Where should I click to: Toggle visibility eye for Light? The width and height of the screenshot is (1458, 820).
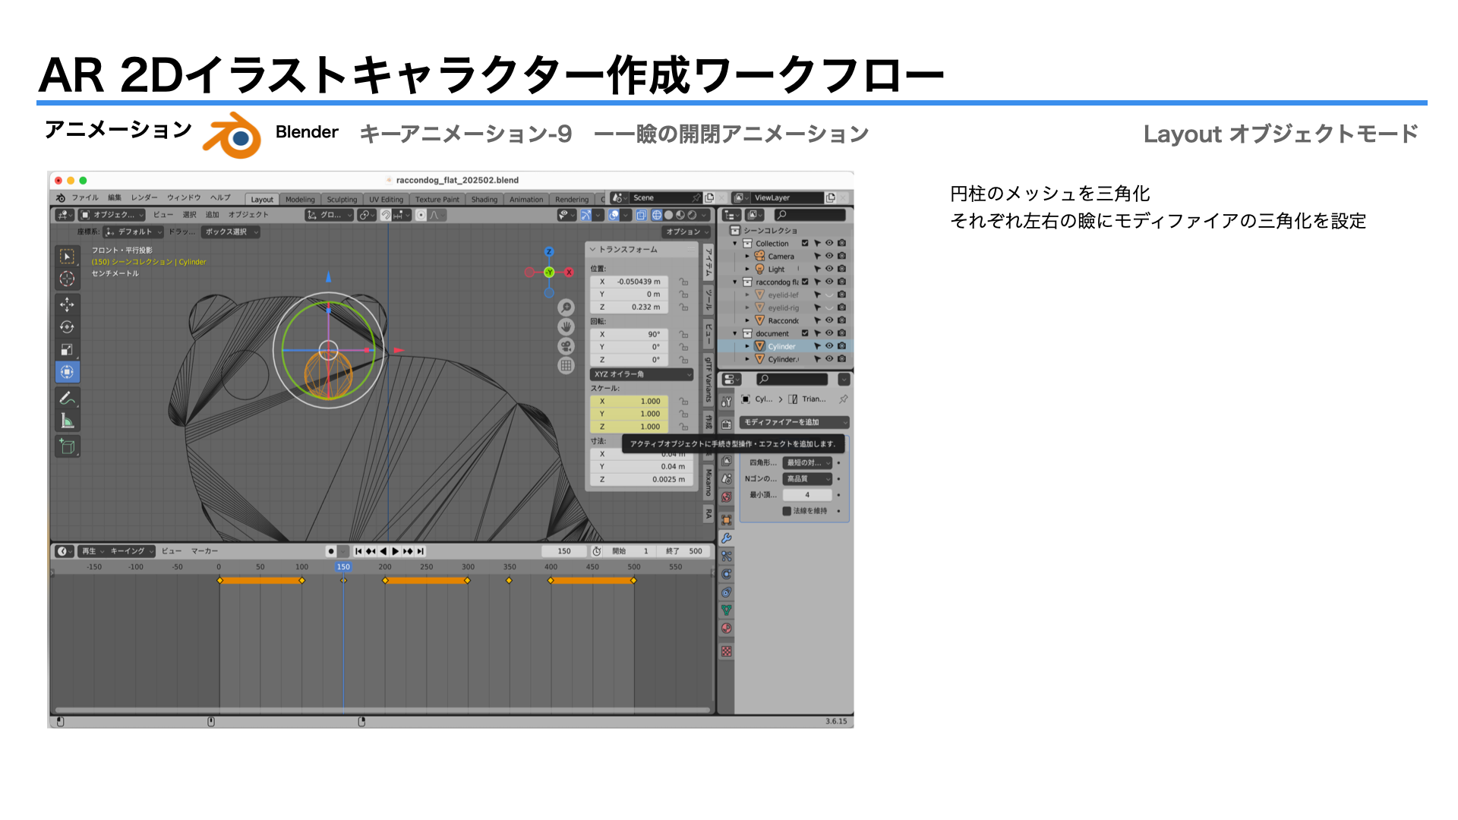[829, 269]
